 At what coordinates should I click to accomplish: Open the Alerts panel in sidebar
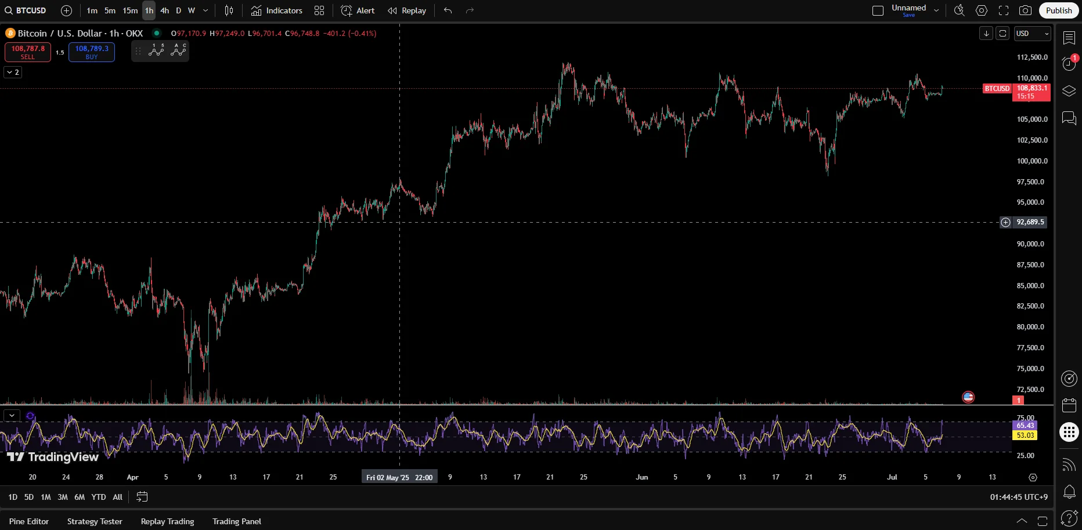pyautogui.click(x=1069, y=63)
